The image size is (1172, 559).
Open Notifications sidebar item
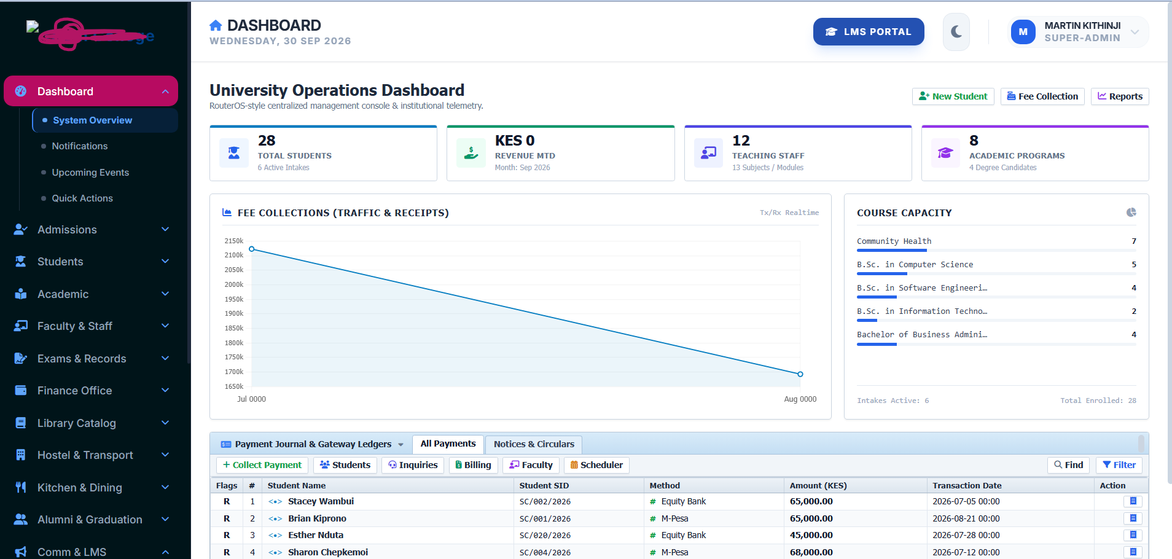pos(80,146)
